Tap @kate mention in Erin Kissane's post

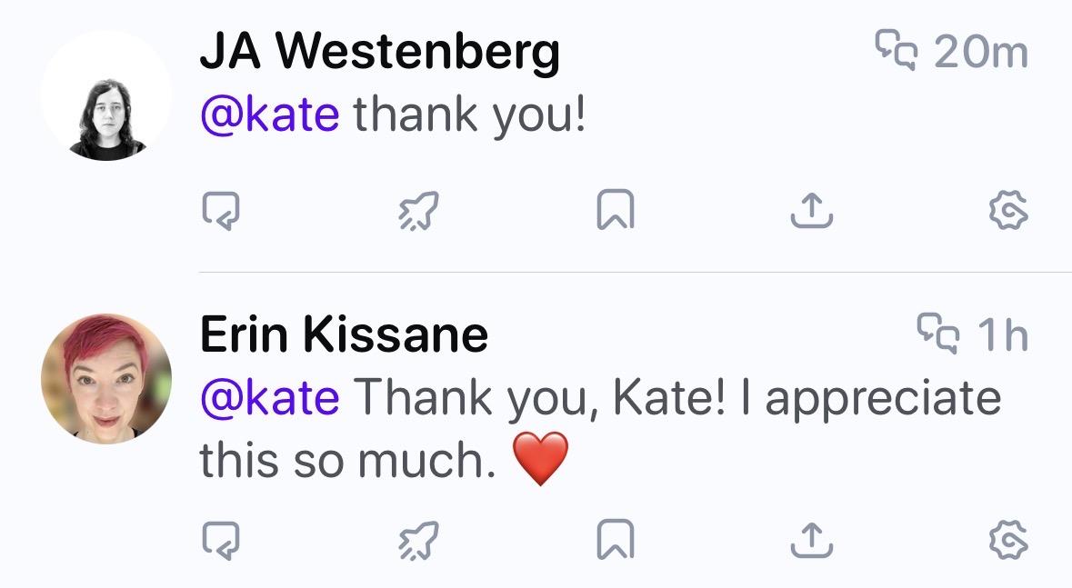[x=269, y=397]
